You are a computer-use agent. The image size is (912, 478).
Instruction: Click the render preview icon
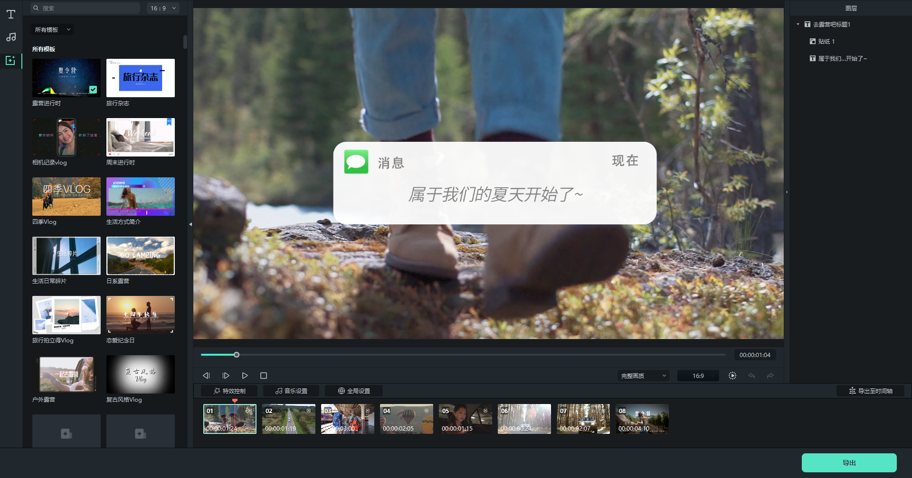pos(732,375)
